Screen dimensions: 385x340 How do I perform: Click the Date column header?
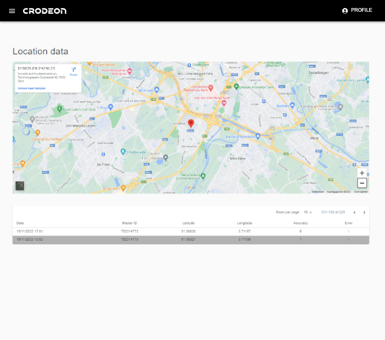point(20,223)
